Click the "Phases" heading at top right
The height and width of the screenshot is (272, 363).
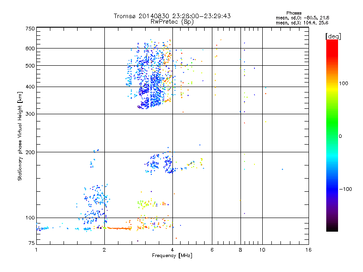coord(294,13)
